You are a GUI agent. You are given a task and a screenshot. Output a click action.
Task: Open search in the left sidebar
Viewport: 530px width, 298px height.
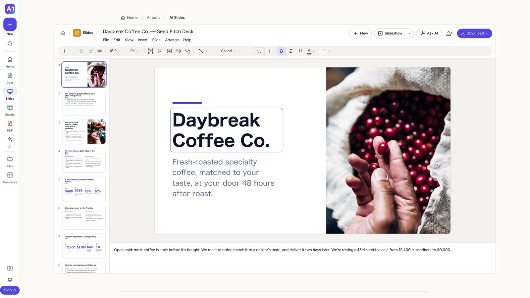click(x=10, y=44)
